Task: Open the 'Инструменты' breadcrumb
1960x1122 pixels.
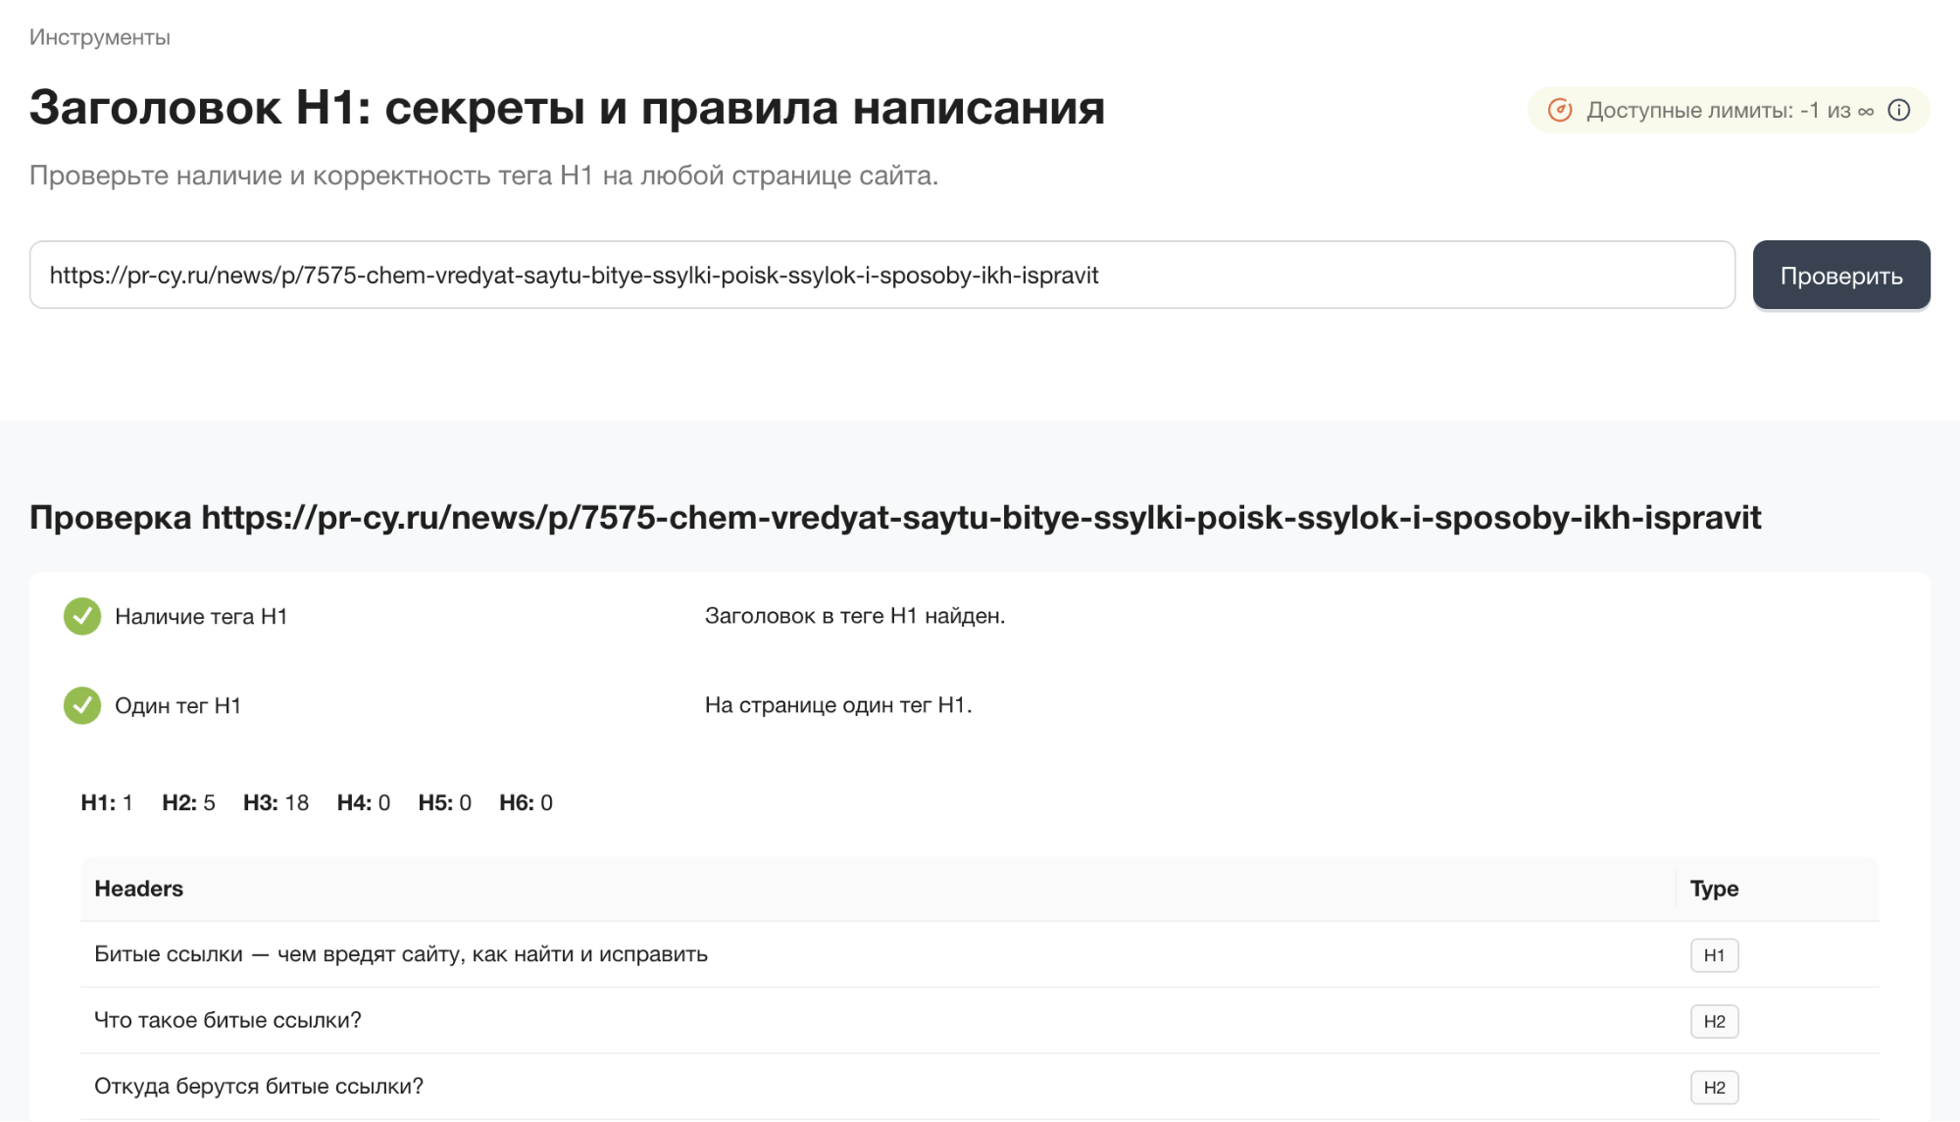Action: pyautogui.click(x=98, y=37)
